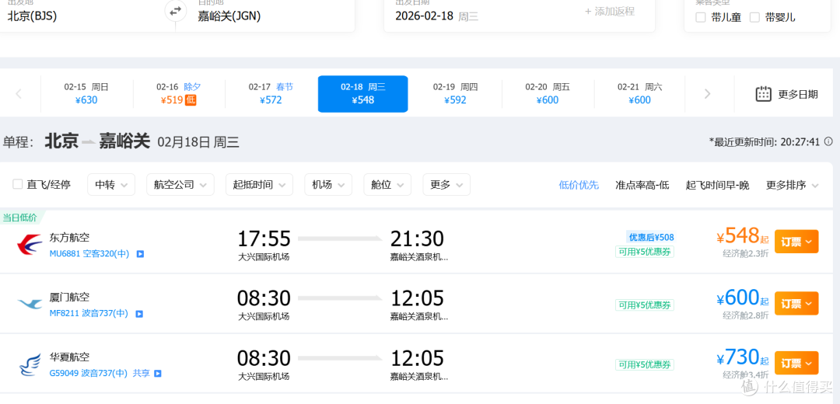Image resolution: width=840 pixels, height=404 pixels.
Task: Click 添加返程 to add return
Action: [x=610, y=11]
